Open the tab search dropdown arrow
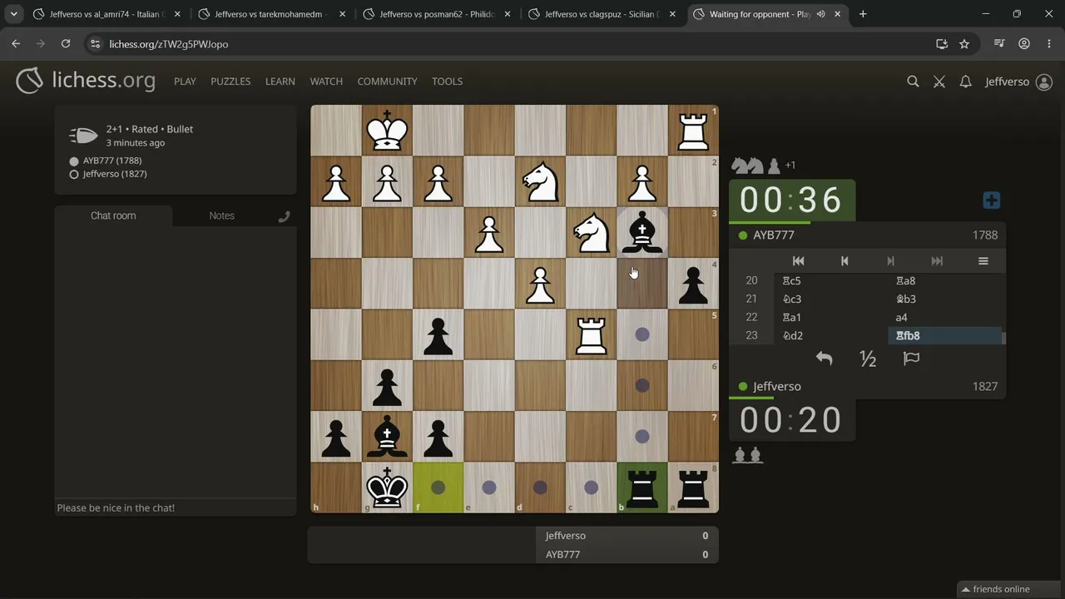This screenshot has height=599, width=1065. 13,14
